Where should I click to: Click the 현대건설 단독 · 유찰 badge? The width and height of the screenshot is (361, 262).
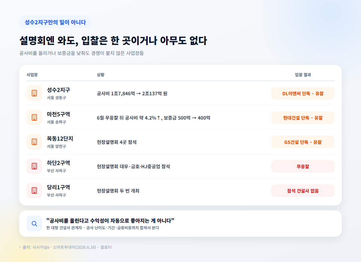tap(303, 118)
